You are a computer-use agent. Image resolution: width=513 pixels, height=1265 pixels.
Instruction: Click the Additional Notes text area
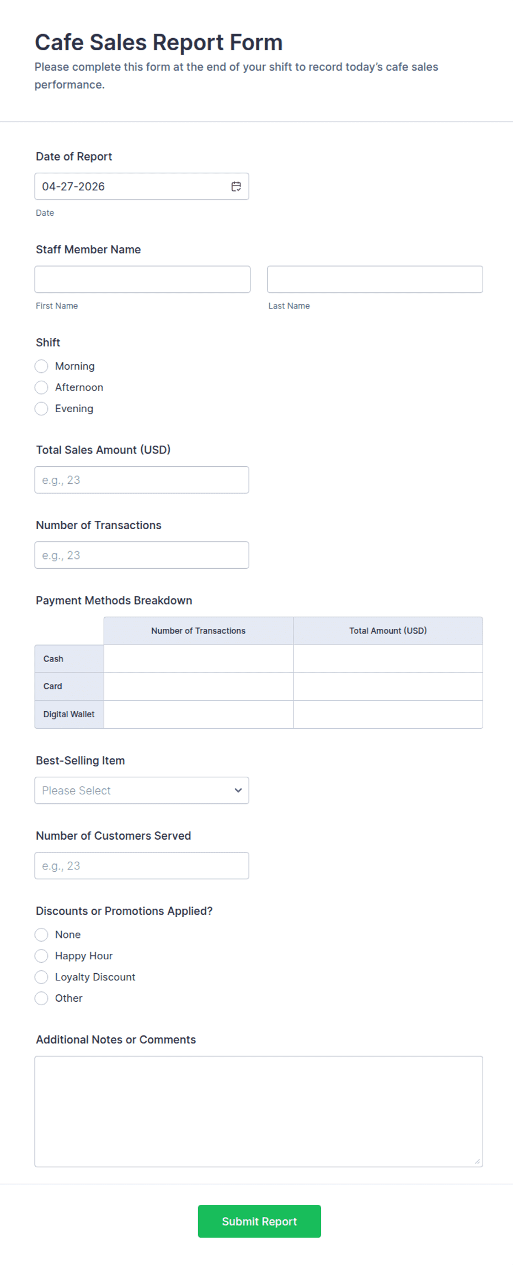(x=259, y=1111)
